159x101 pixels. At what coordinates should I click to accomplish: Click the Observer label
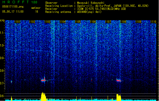[x=51, y=3]
